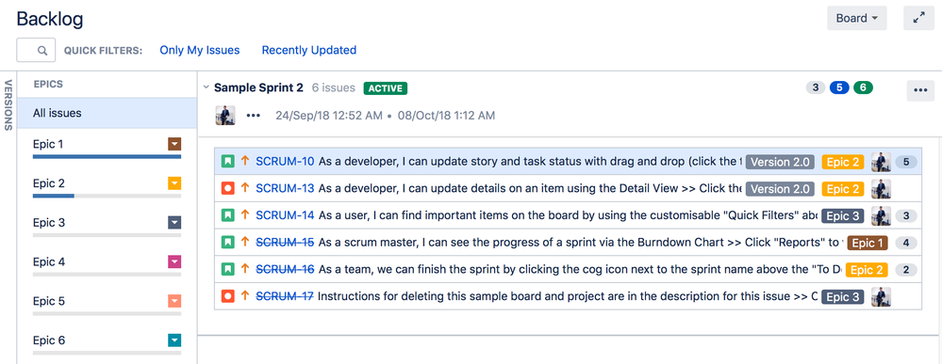Click the bug type icon on SCRUM-17

tap(227, 296)
